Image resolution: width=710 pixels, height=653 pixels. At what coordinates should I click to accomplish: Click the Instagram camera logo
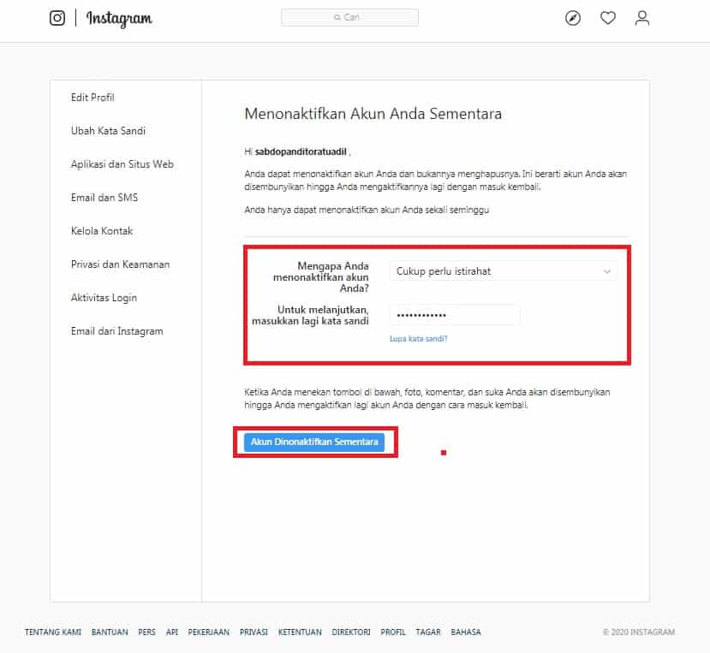coord(57,18)
